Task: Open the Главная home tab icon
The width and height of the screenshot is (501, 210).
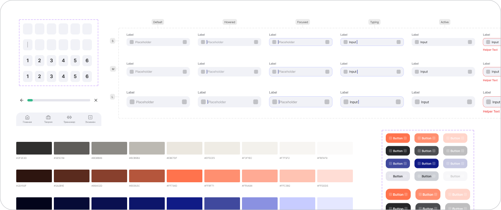Action: (27, 117)
